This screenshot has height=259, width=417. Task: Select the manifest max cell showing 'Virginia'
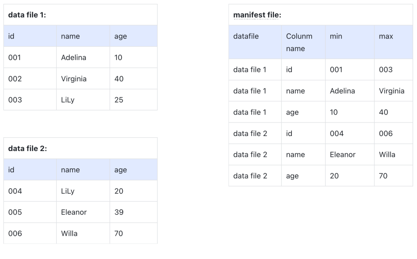(x=391, y=91)
